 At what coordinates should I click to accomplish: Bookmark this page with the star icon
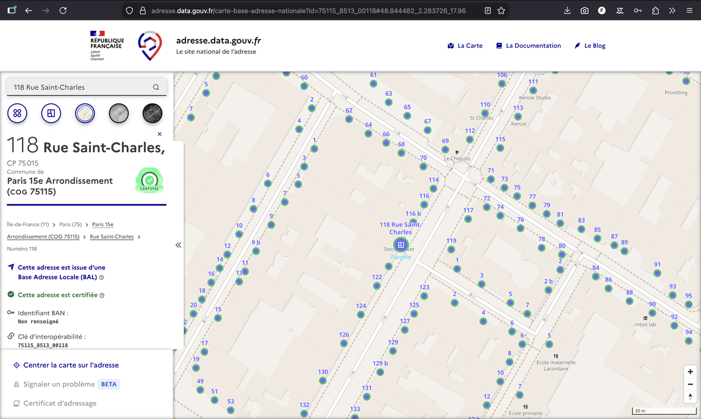[501, 10]
